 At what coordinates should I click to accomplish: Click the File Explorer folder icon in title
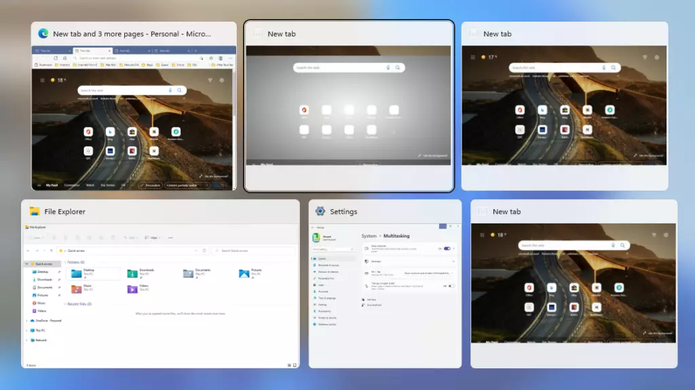click(x=35, y=211)
